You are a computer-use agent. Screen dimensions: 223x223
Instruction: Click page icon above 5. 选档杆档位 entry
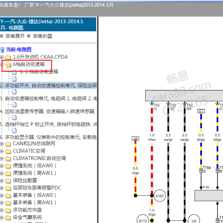click(x=14, y=118)
